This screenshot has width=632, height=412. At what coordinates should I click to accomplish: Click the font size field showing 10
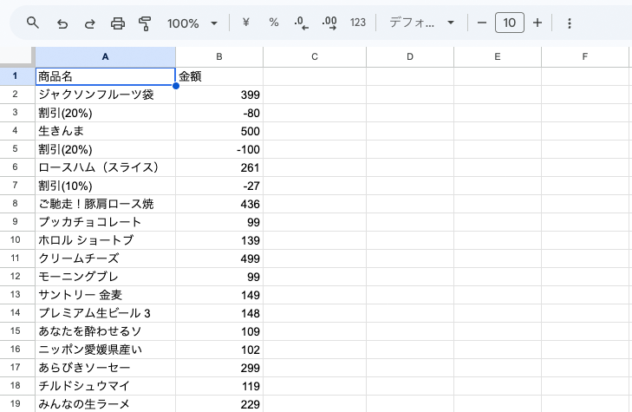510,23
